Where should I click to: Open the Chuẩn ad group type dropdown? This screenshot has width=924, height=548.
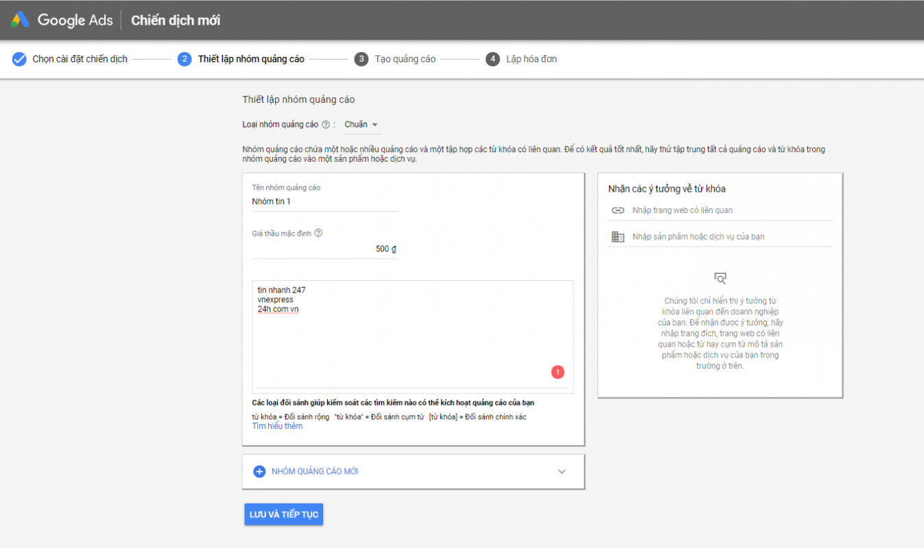tap(362, 125)
